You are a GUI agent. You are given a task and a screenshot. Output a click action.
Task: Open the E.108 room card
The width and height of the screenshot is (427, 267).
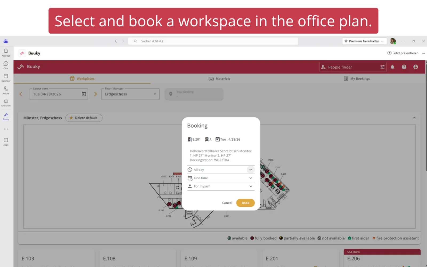(x=137, y=258)
